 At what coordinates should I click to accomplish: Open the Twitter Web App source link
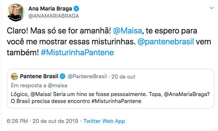click(x=104, y=121)
